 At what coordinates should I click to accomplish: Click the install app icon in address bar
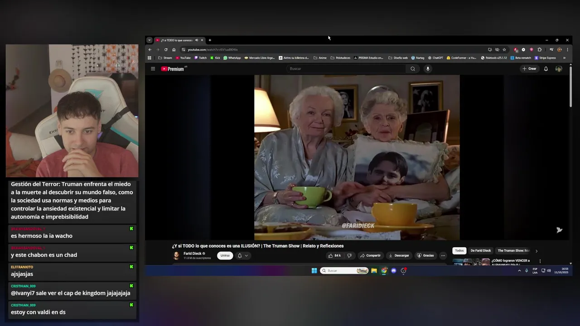coord(490,50)
